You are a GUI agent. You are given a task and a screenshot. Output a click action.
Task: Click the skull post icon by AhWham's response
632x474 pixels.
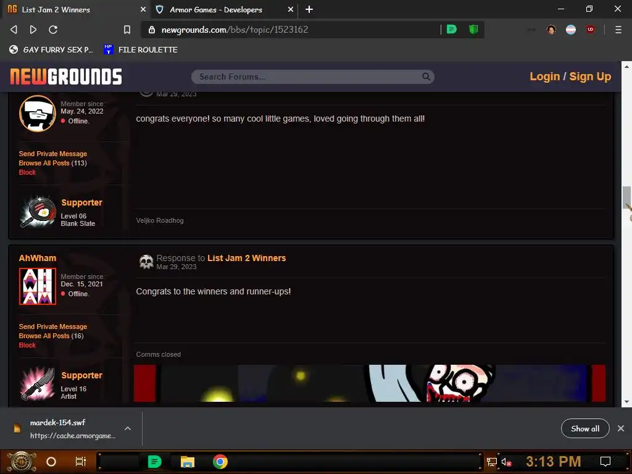pyautogui.click(x=146, y=262)
